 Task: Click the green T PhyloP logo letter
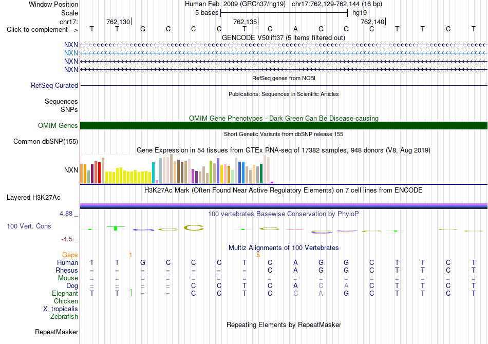(116, 228)
